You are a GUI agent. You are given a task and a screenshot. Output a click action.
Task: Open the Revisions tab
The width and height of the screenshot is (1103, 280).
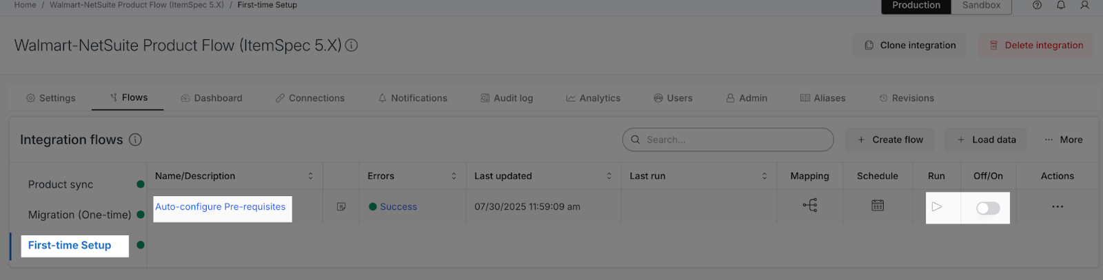click(907, 98)
